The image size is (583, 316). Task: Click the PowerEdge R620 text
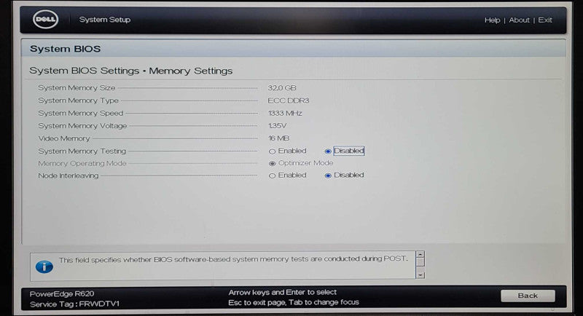(x=62, y=293)
